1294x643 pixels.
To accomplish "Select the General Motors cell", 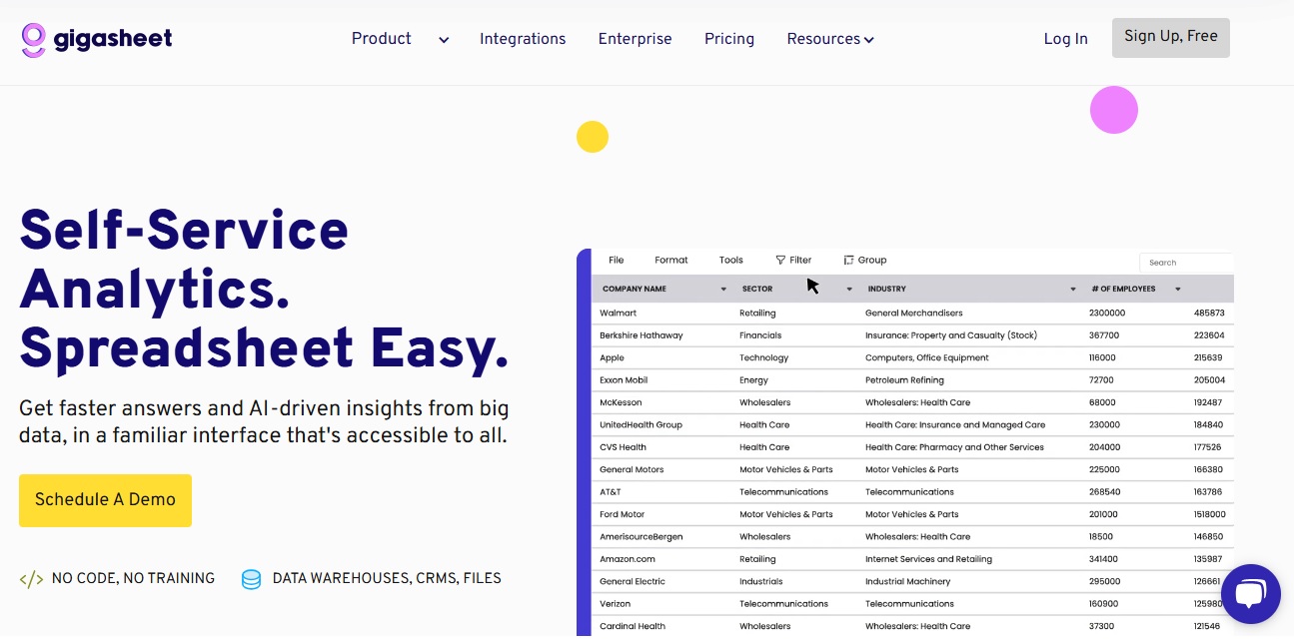I will pos(632,469).
